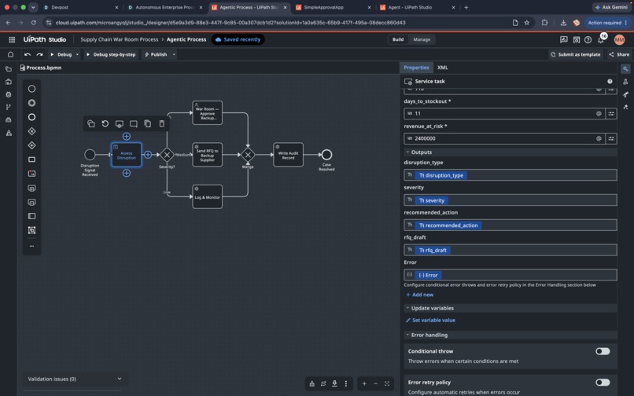Select the Write Audit Record task node
Screen dimensions: 634x396
(289, 155)
